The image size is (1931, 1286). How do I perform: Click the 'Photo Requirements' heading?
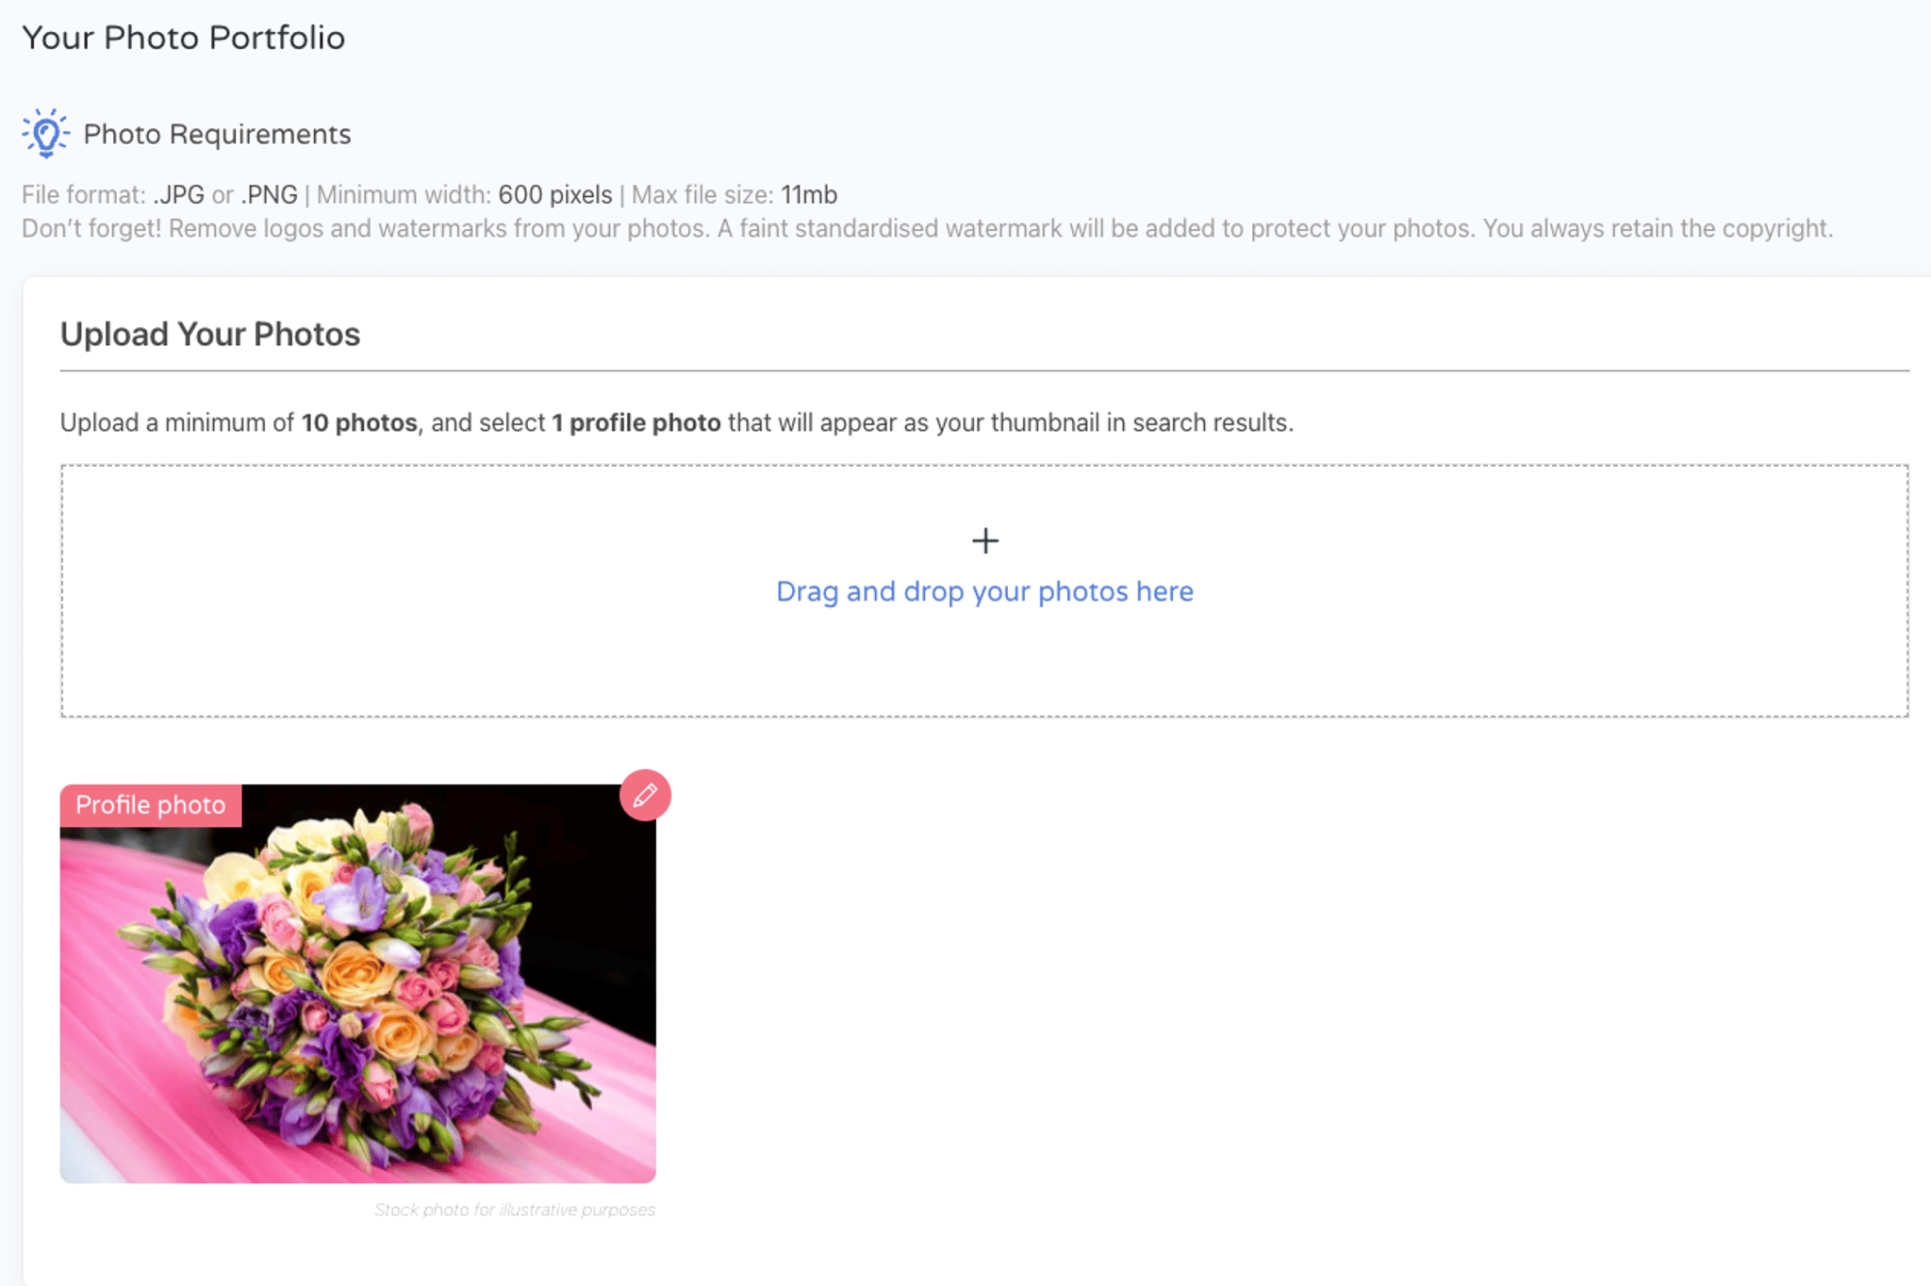coord(217,134)
